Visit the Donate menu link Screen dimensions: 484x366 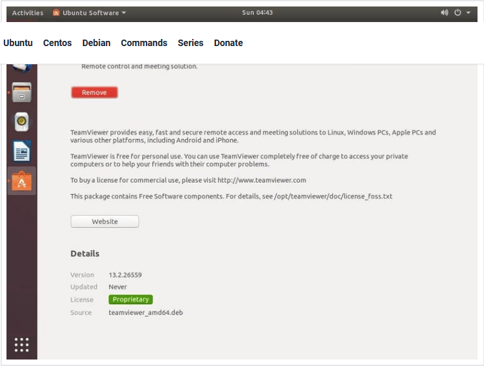click(228, 43)
